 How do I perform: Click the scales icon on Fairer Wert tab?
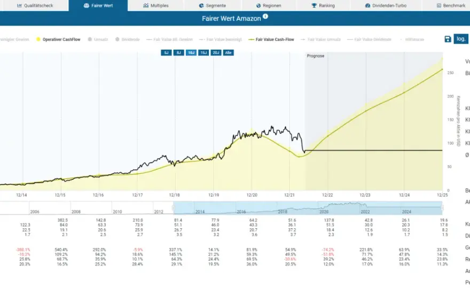pyautogui.click(x=87, y=5)
